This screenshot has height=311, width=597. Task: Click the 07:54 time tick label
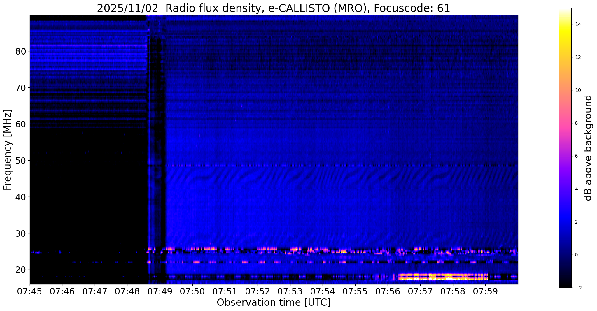click(x=323, y=291)
